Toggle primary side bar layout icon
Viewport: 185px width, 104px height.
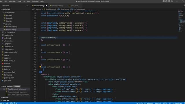[164, 1]
